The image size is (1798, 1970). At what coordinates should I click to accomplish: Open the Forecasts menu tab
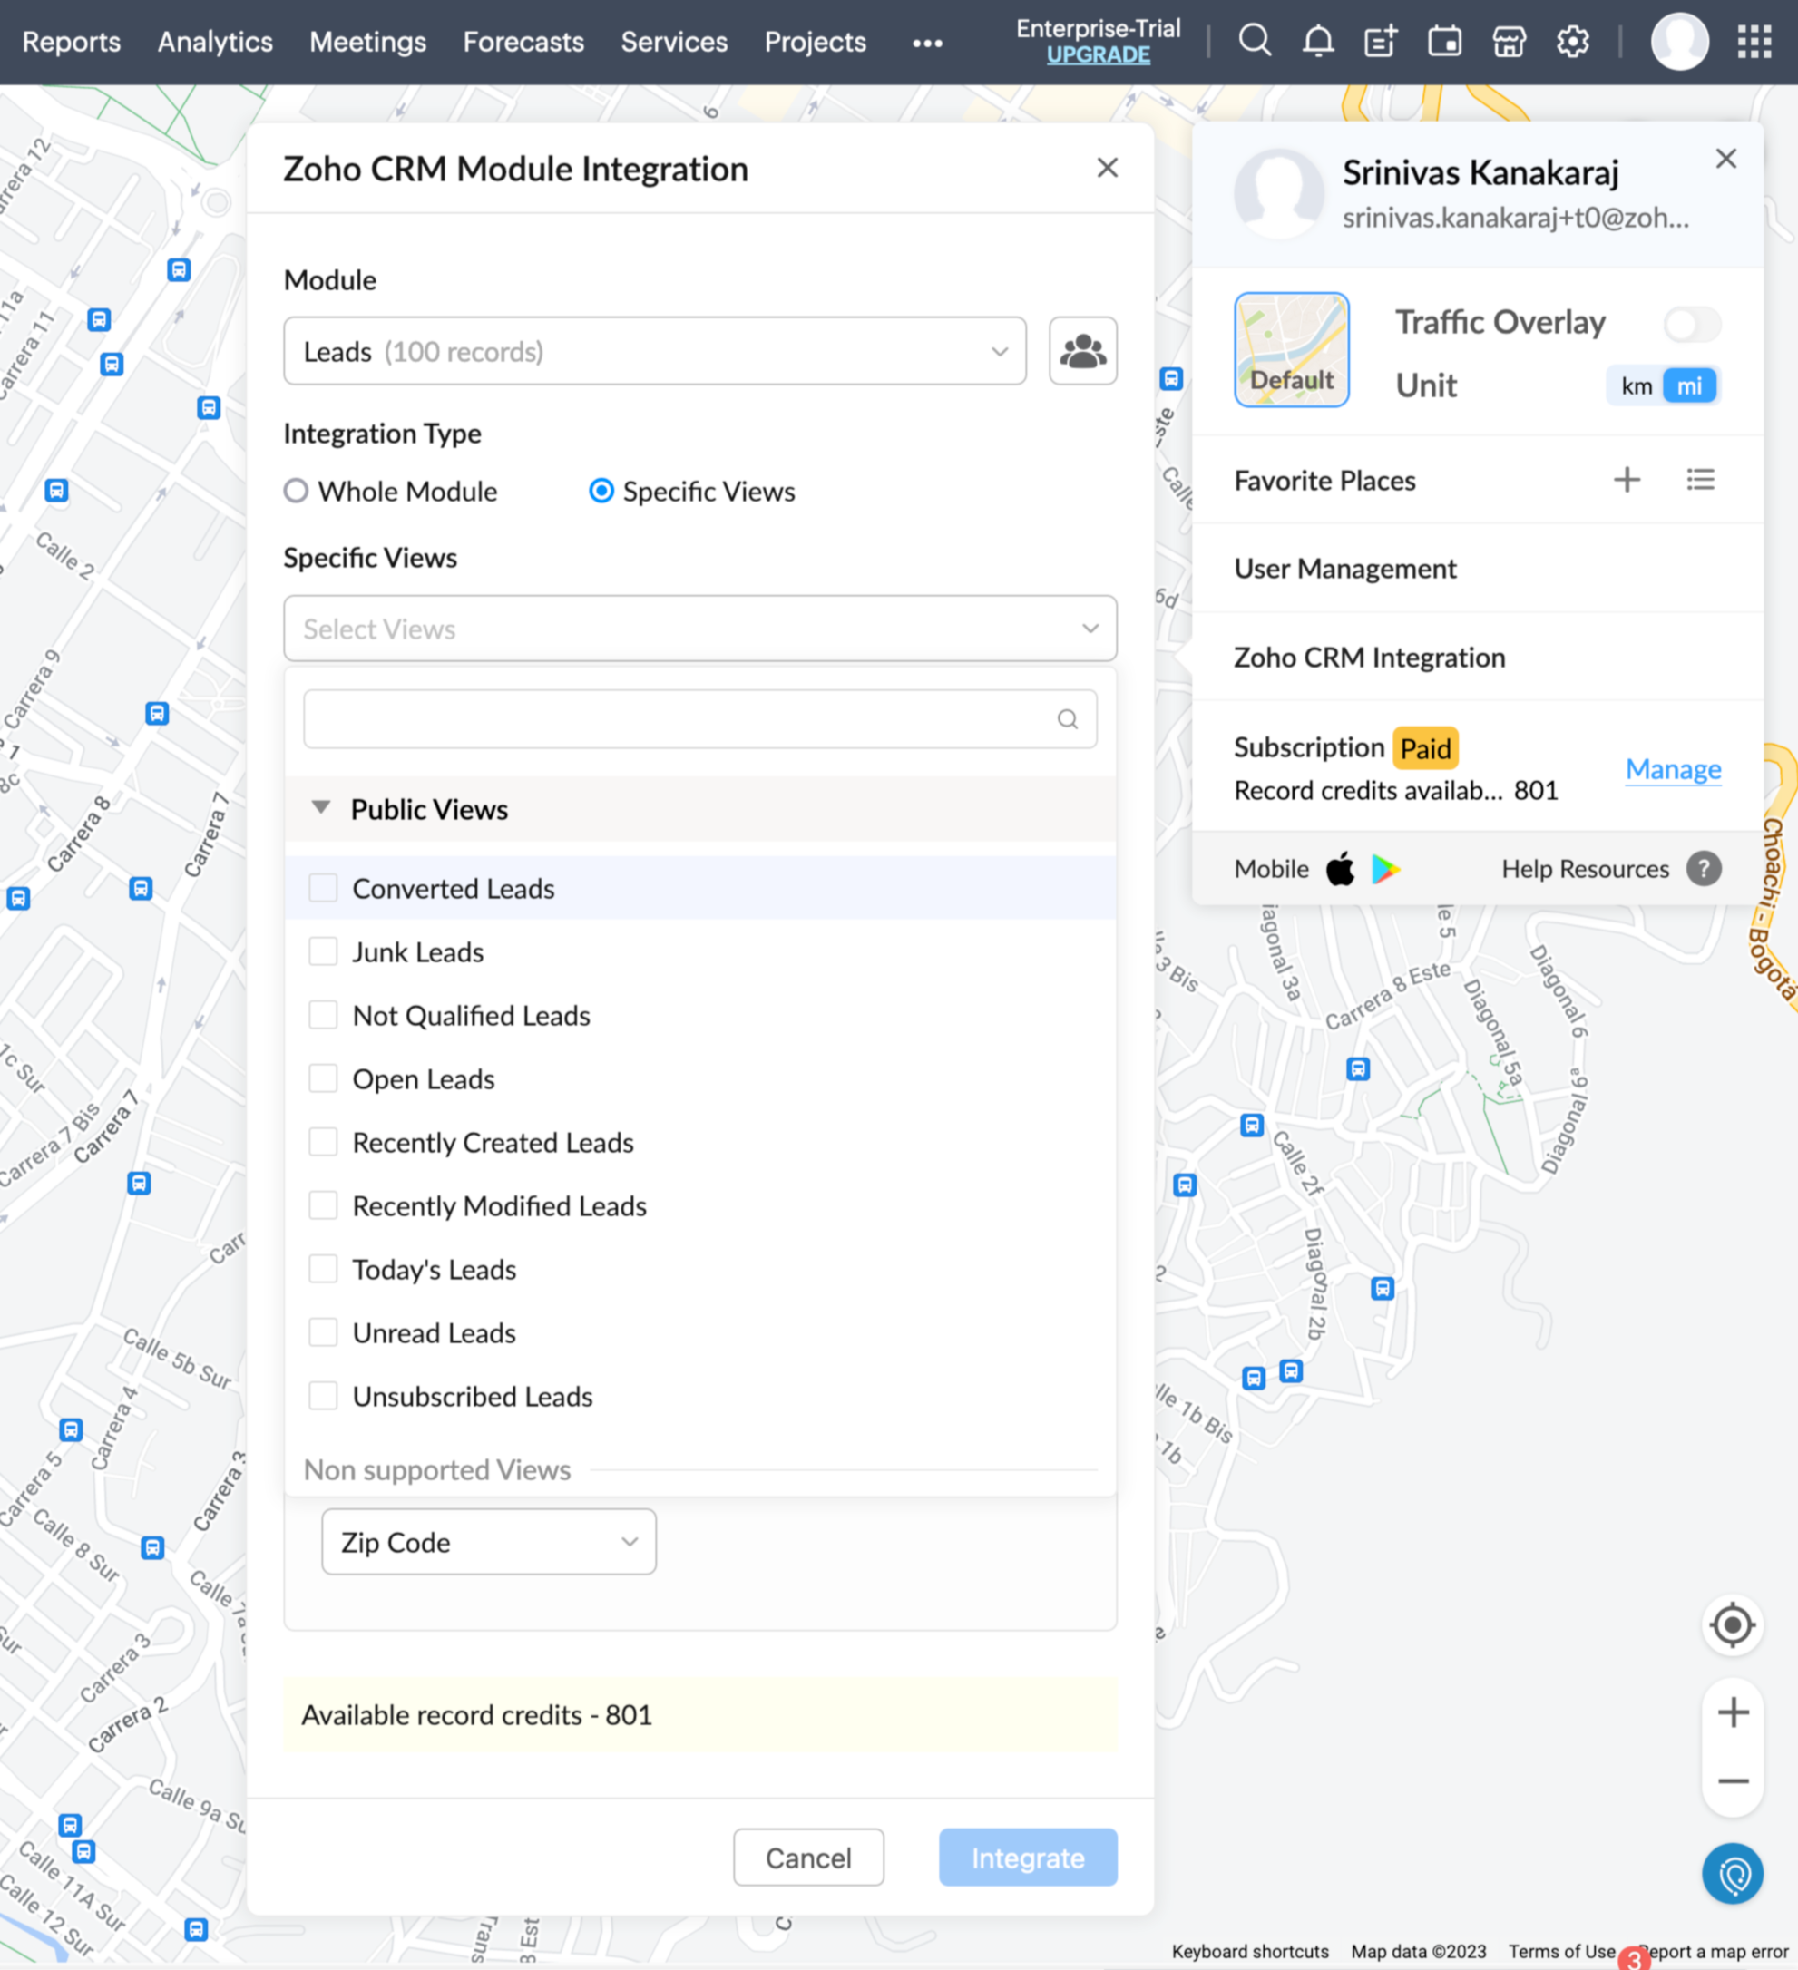[523, 42]
